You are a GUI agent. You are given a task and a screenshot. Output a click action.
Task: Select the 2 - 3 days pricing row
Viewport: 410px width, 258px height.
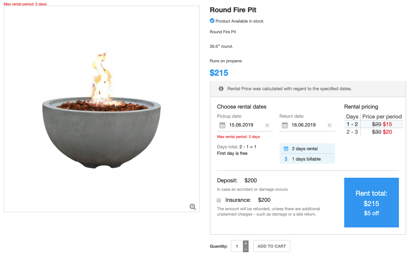coord(374,132)
